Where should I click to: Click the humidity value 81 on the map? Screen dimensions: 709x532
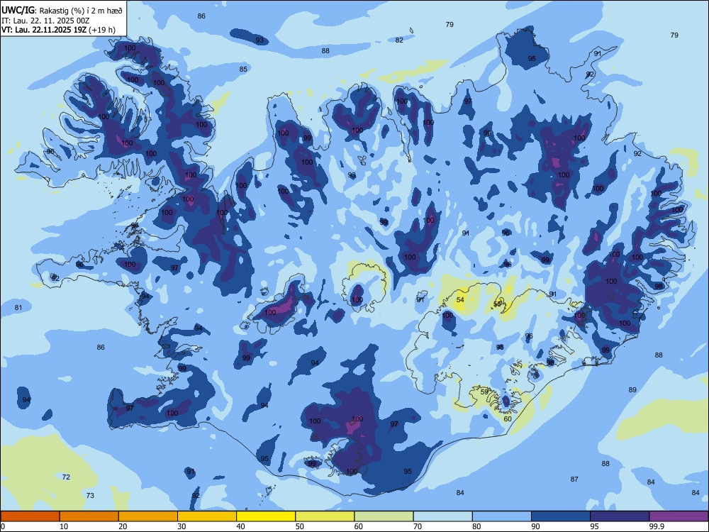[18, 308]
